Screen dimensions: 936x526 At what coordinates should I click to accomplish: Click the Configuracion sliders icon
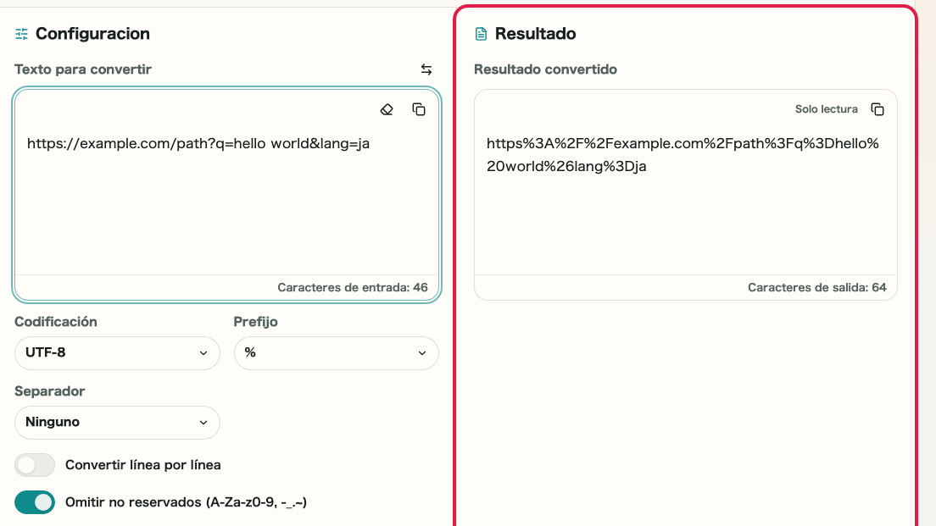click(x=21, y=34)
